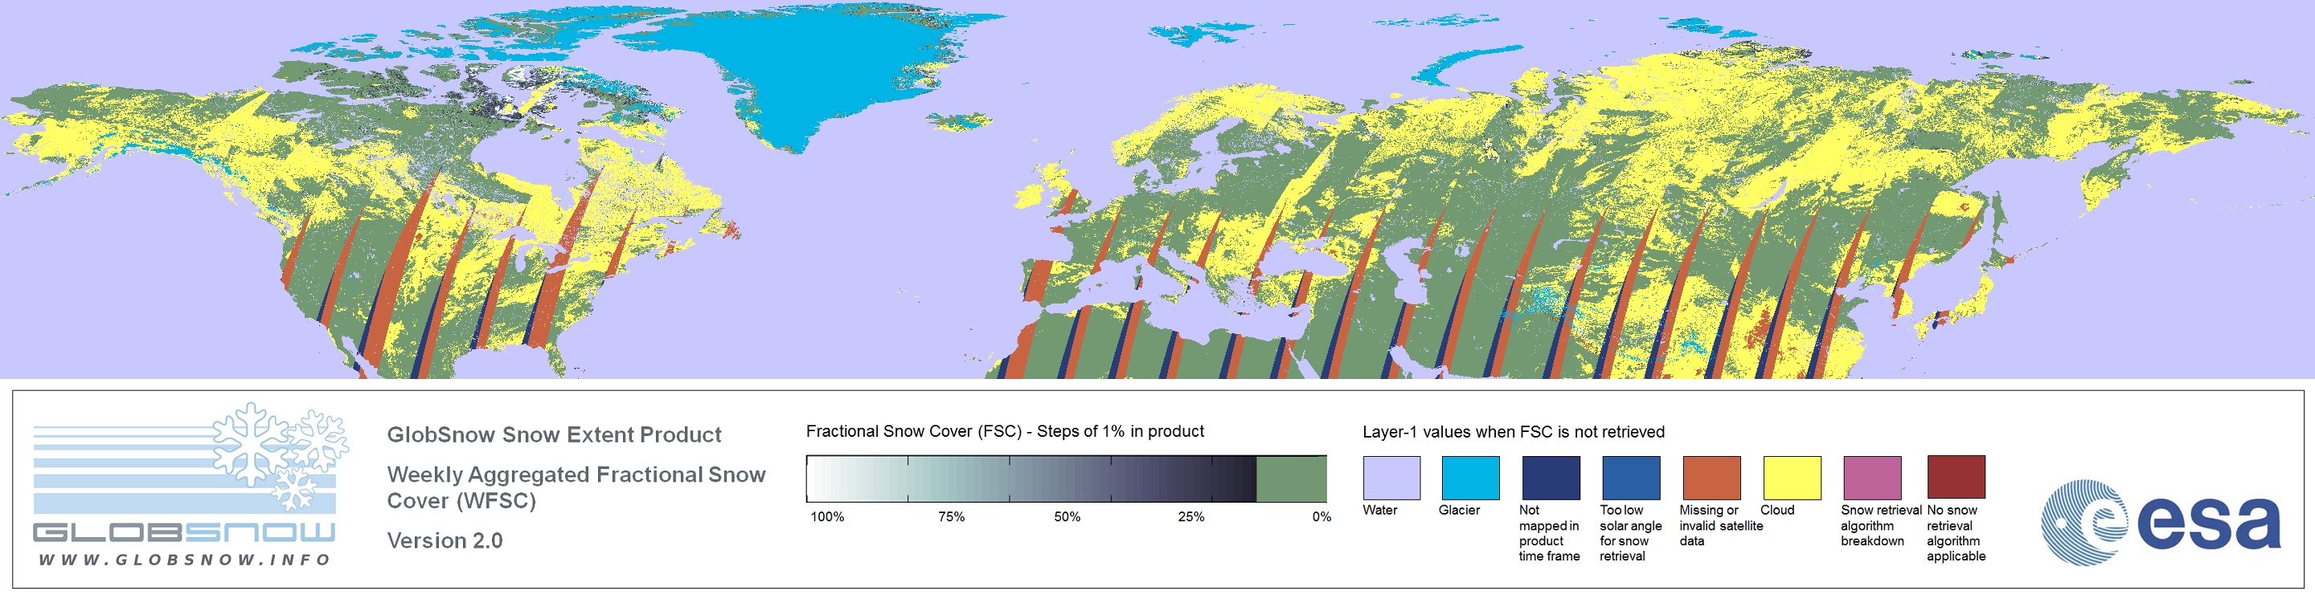This screenshot has height=599, width=2315.
Task: Click 'GlobSnow Snow Extent Product' title
Action: click(555, 434)
